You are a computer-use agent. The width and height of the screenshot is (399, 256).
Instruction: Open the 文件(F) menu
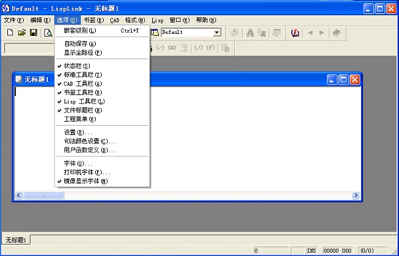click(14, 20)
